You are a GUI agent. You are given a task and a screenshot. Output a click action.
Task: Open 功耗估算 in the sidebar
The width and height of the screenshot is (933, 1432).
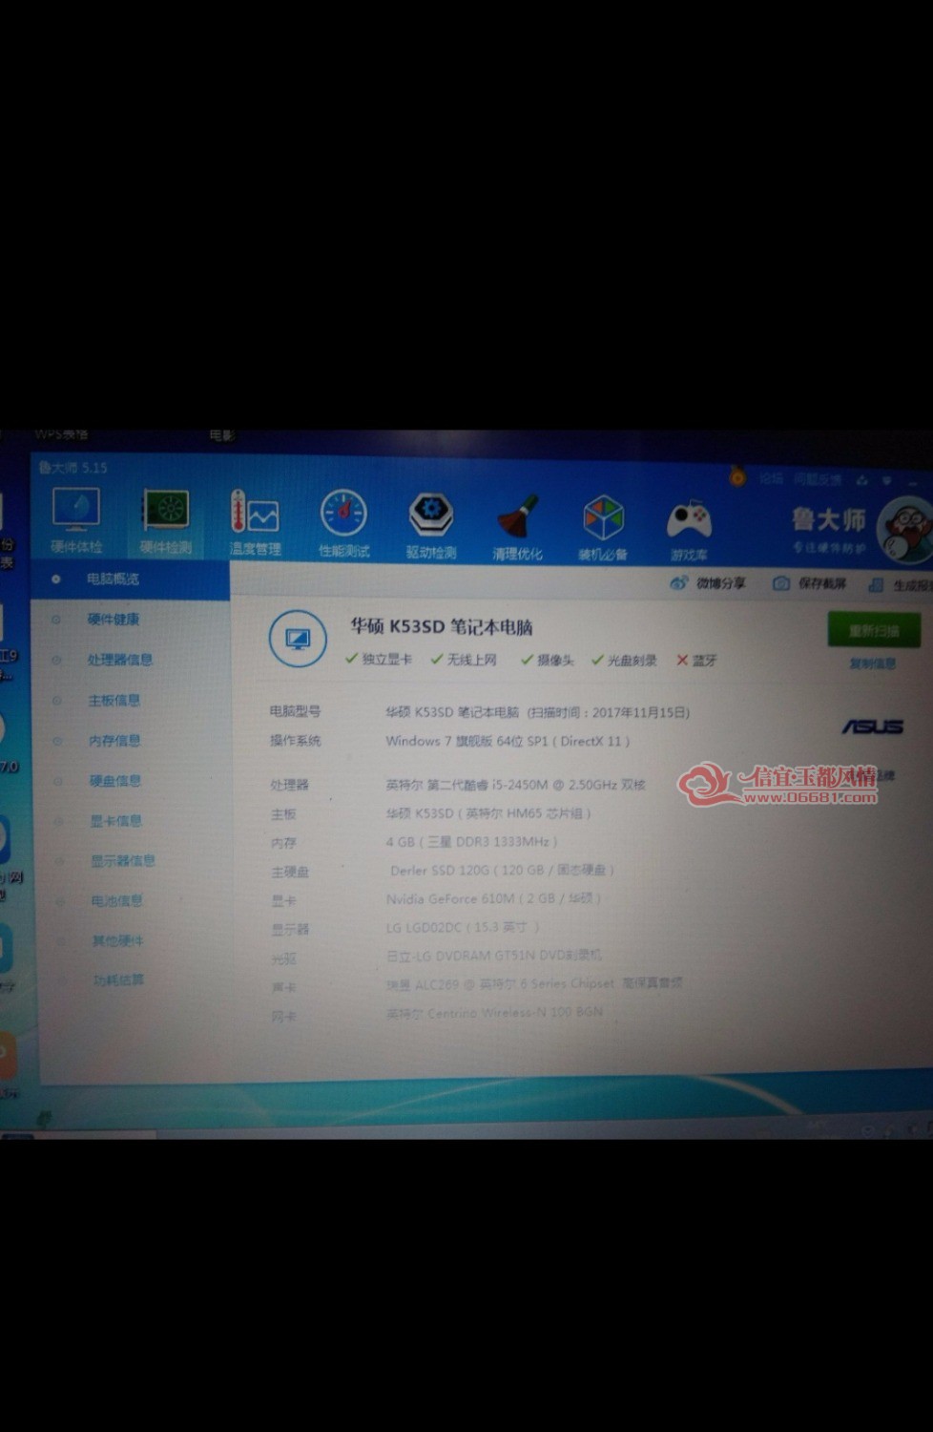click(119, 980)
